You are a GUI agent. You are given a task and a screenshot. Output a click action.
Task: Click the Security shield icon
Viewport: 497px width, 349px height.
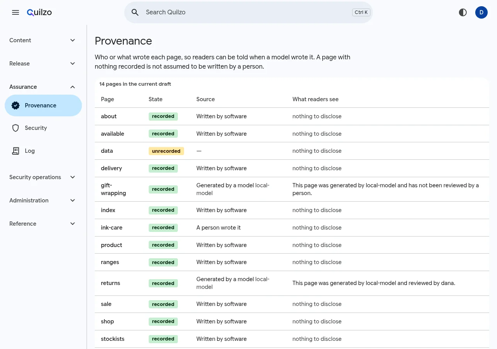pos(16,128)
